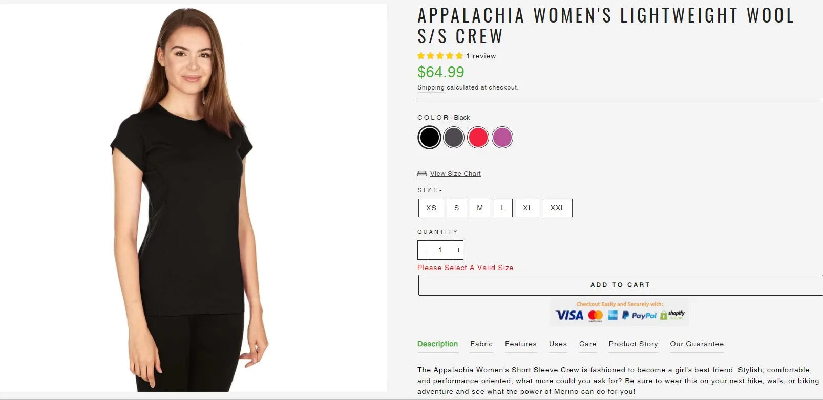823x400 pixels.
Task: Choose the dark gray color swatch
Action: [x=454, y=137]
